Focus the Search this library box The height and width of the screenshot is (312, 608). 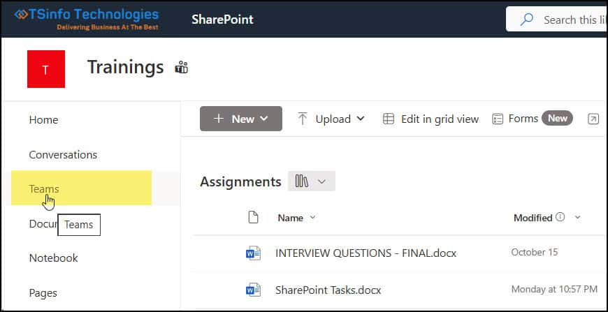pos(557,20)
